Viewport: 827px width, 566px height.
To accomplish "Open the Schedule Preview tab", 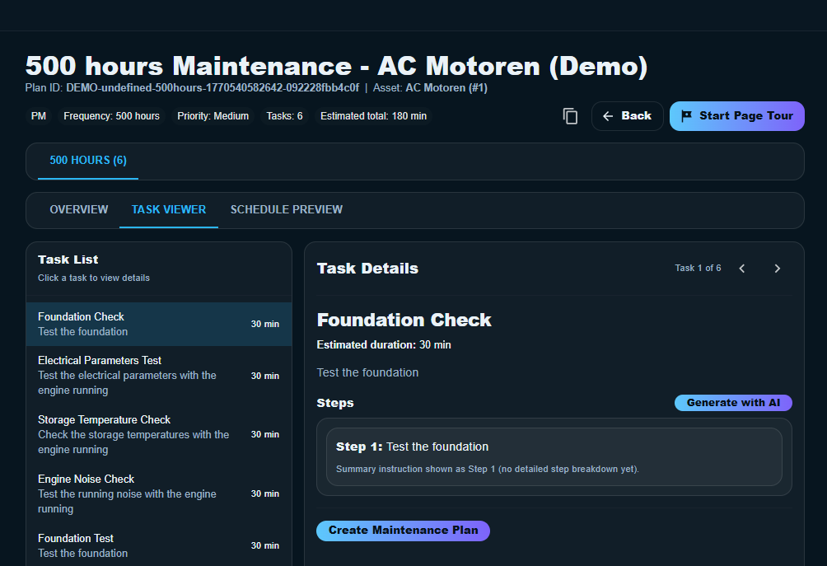I will (286, 209).
